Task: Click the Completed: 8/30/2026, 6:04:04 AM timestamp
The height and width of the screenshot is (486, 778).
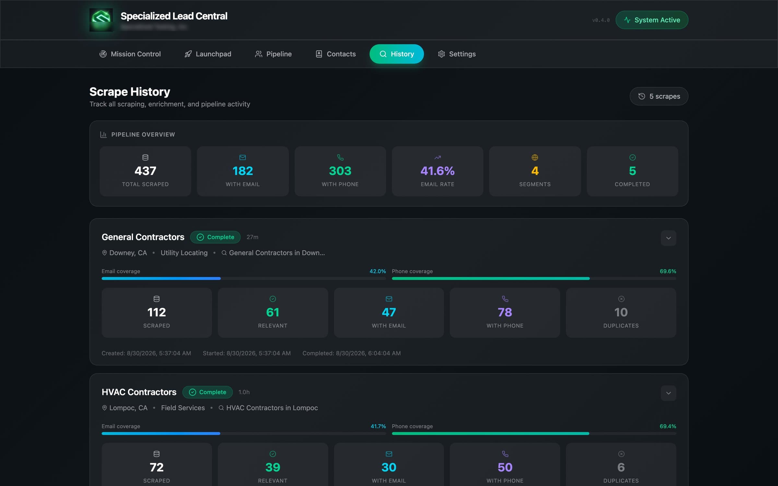Action: click(352, 353)
